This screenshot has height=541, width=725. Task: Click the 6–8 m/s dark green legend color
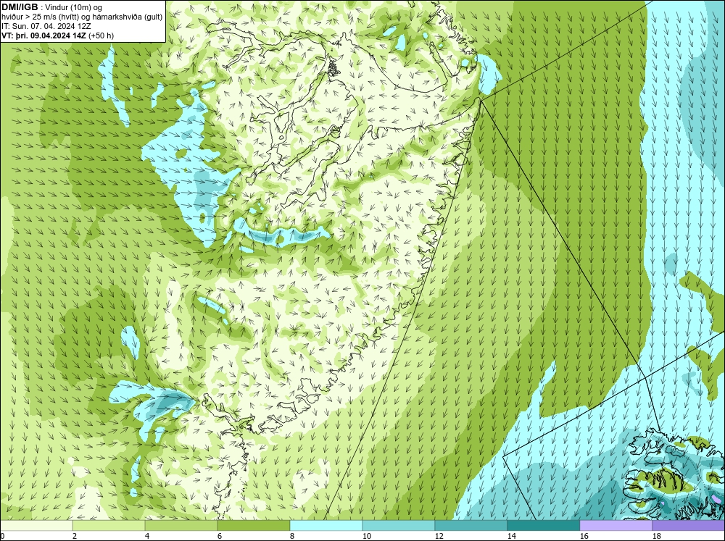(x=254, y=525)
